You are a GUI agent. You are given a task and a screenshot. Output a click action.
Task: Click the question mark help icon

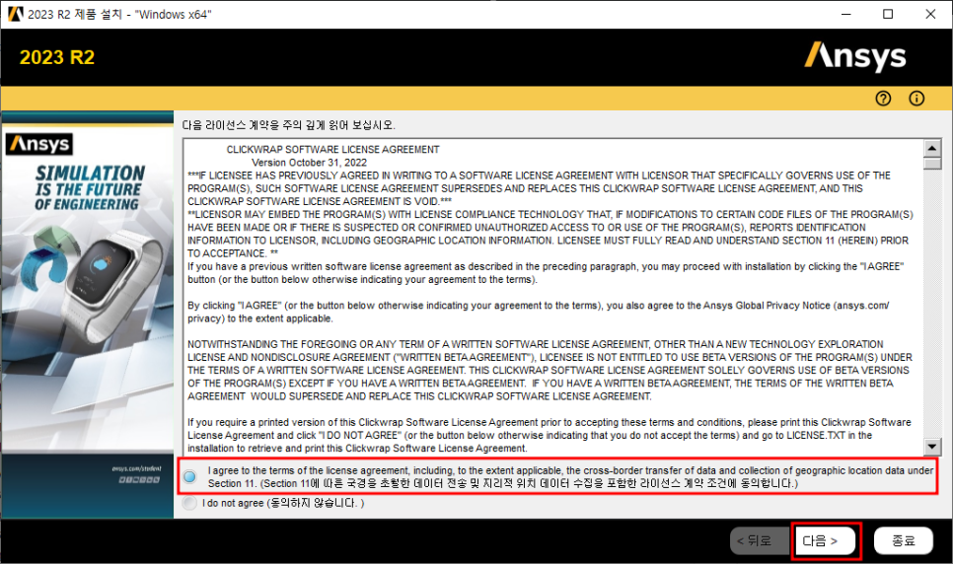click(x=883, y=99)
